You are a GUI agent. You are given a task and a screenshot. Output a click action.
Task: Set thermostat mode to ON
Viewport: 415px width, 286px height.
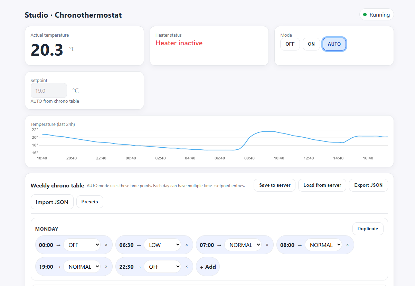coord(311,44)
